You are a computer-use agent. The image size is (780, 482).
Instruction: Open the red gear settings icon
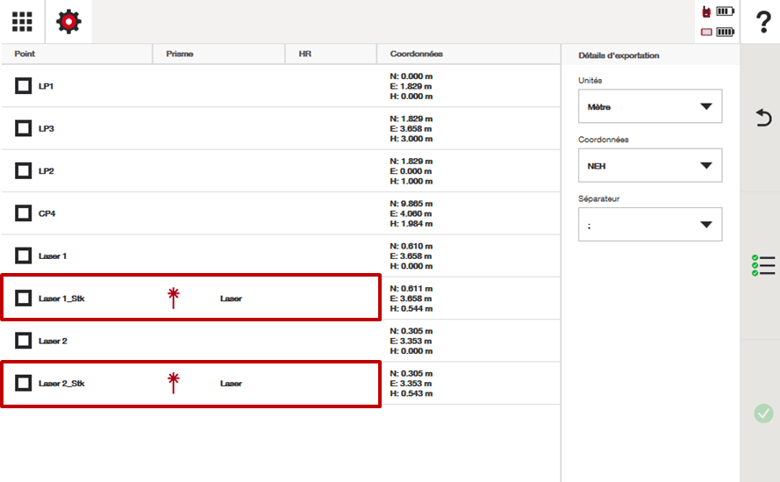[x=68, y=22]
